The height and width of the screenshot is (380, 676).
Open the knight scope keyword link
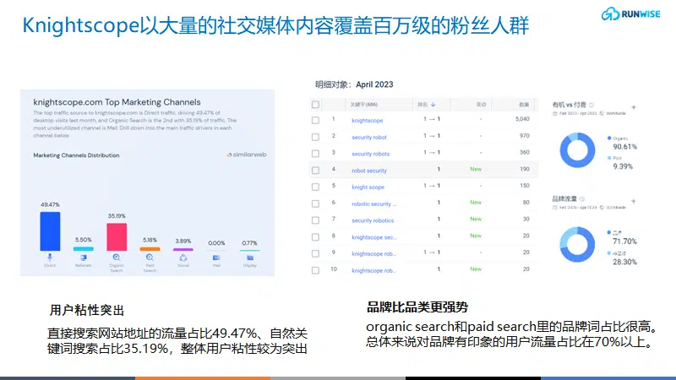pyautogui.click(x=368, y=187)
